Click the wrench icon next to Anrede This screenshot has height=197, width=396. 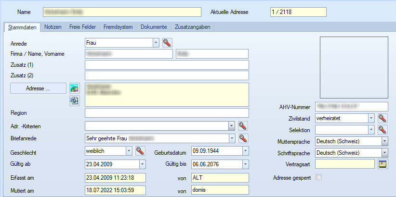pos(167,43)
